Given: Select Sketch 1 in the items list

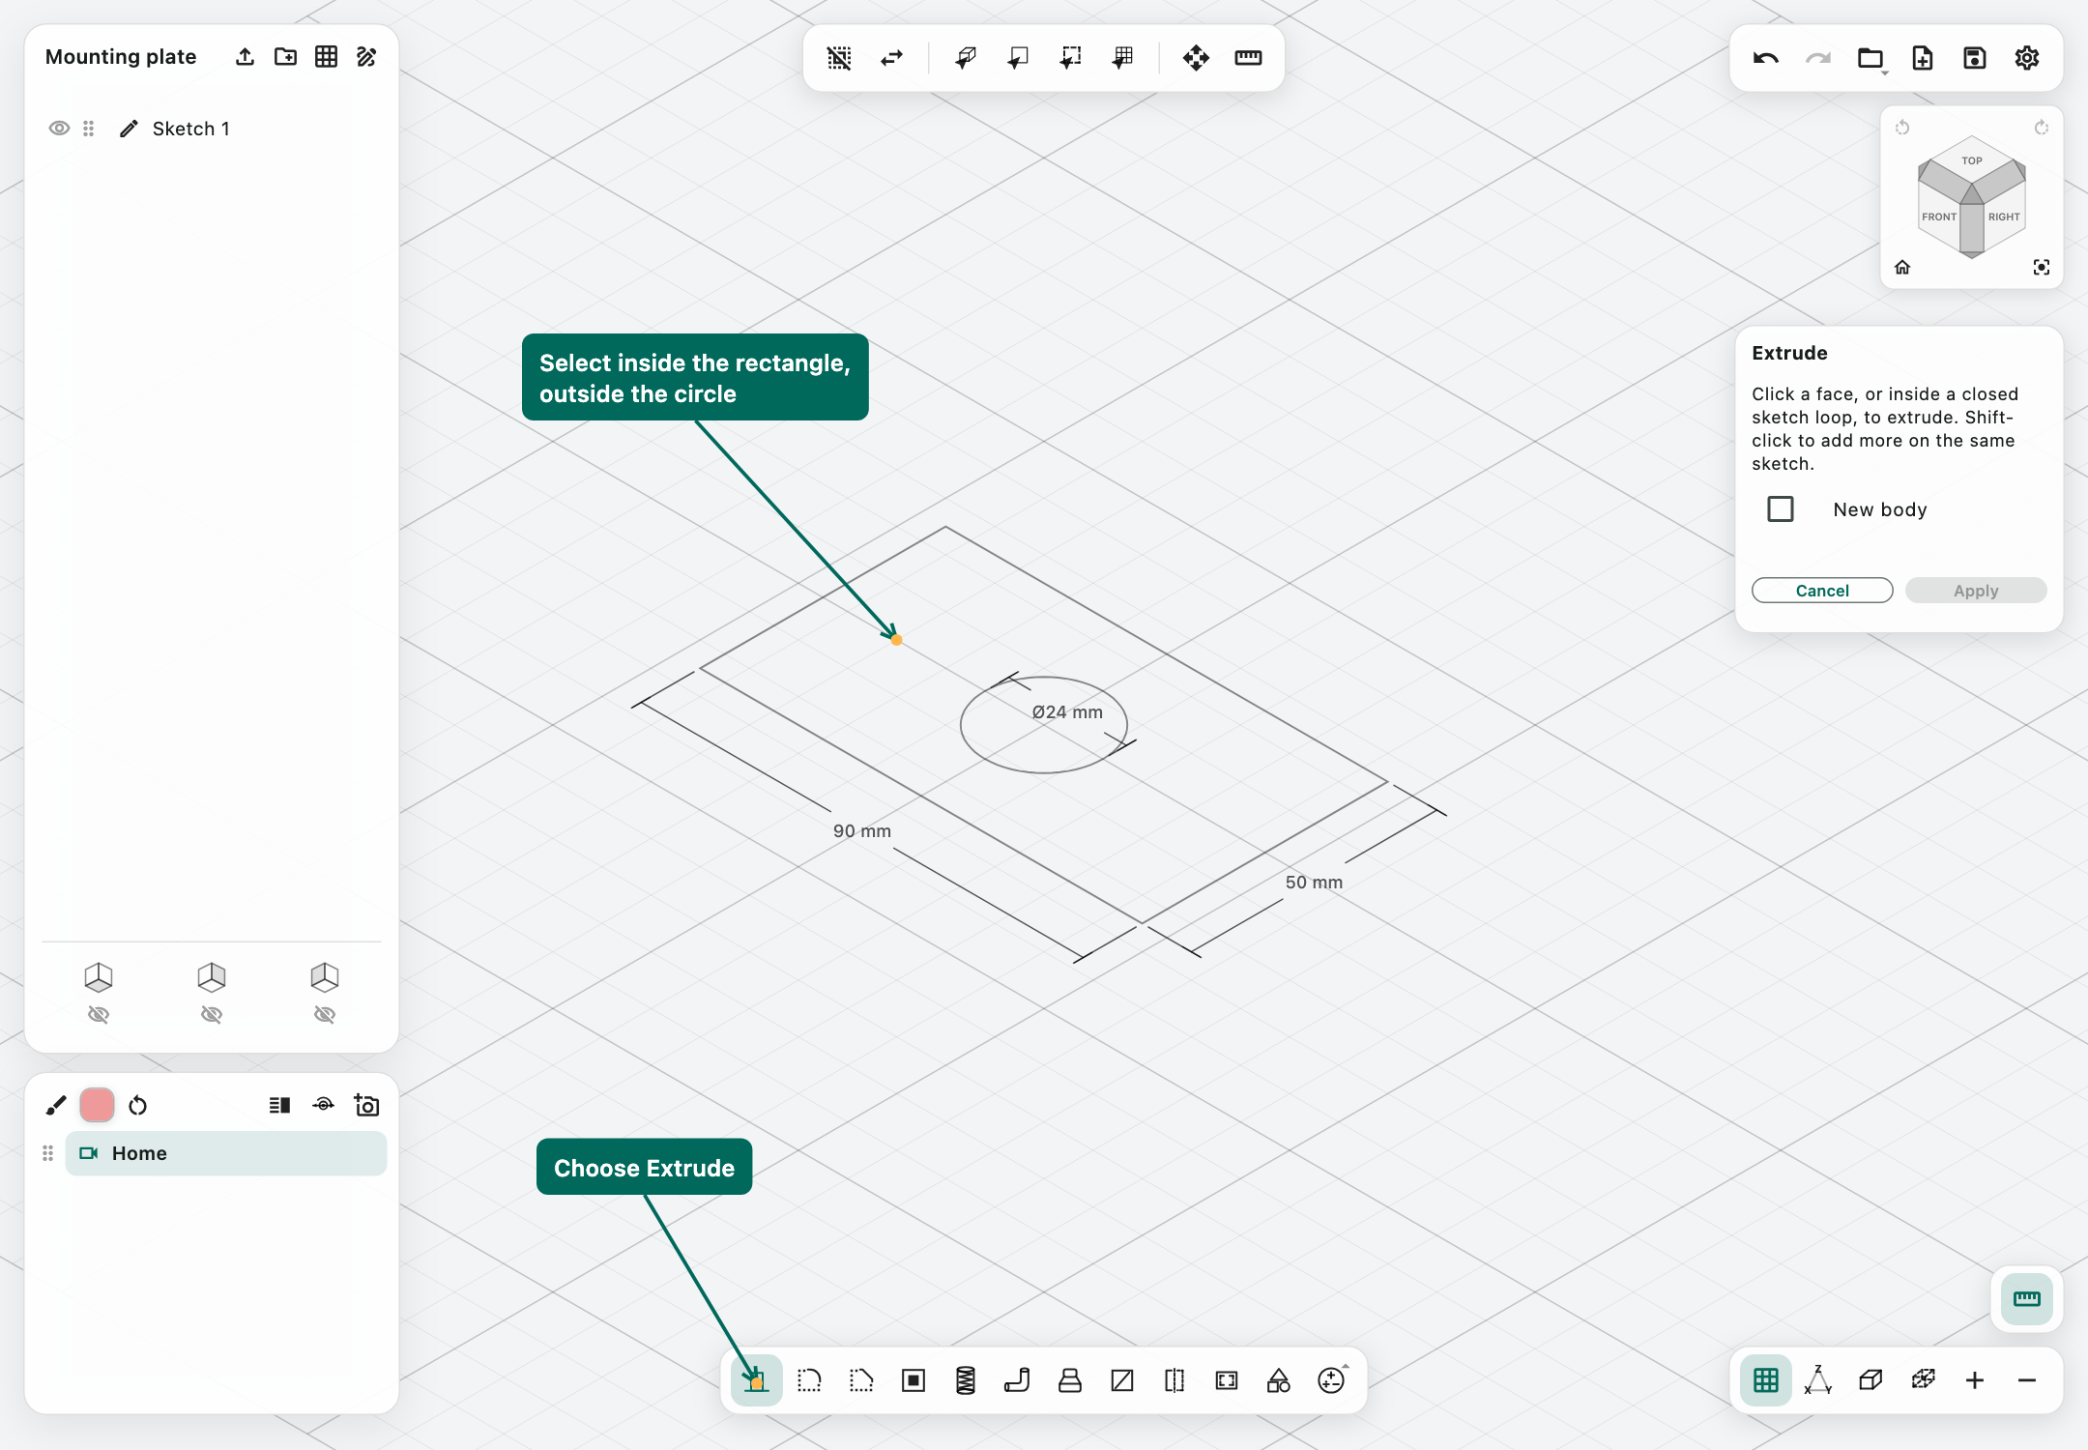Looking at the screenshot, I should 190,129.
